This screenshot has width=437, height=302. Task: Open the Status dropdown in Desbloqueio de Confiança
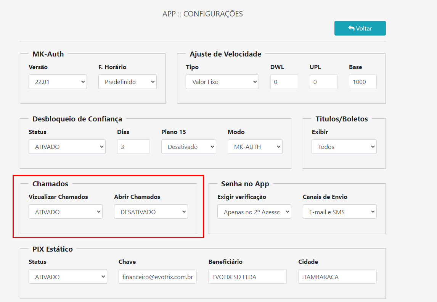67,146
